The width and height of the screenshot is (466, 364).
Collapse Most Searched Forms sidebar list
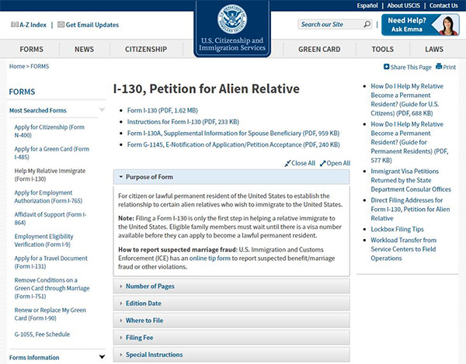point(102,110)
